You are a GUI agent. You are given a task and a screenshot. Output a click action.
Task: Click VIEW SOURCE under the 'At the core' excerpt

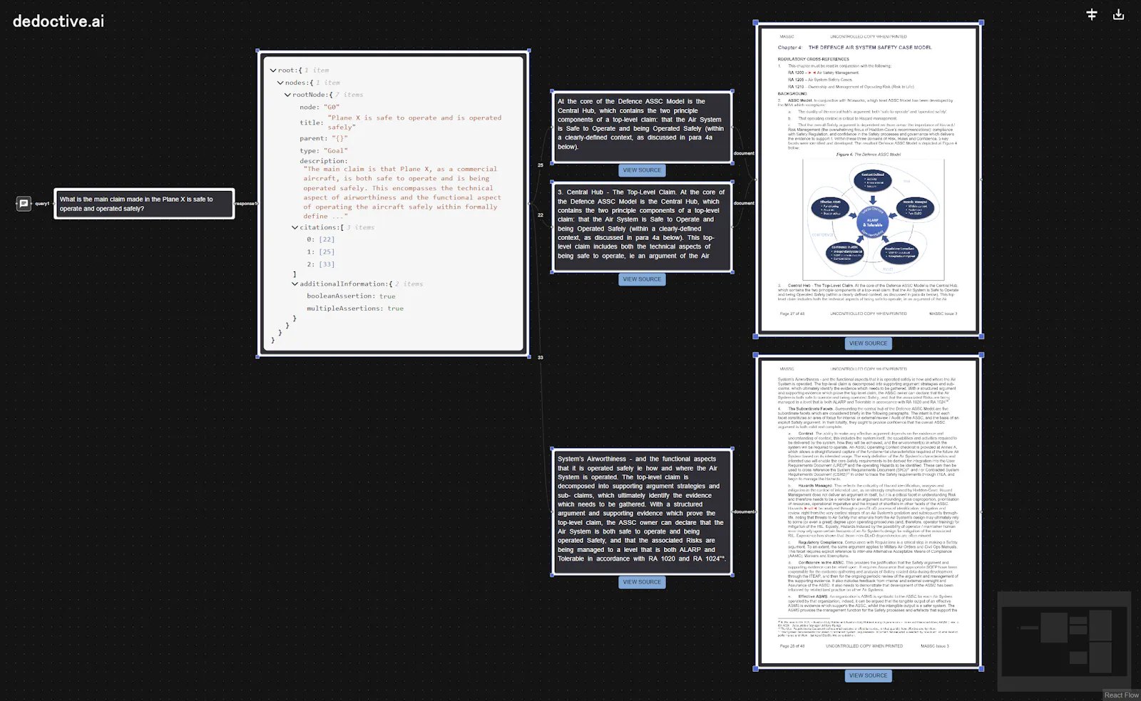[642, 170]
